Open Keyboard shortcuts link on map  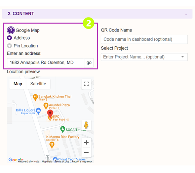pyautogui.click(x=28, y=162)
